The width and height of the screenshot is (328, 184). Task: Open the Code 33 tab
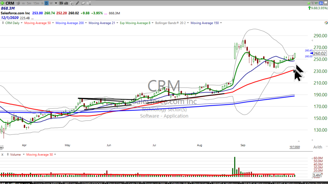(x=133, y=183)
